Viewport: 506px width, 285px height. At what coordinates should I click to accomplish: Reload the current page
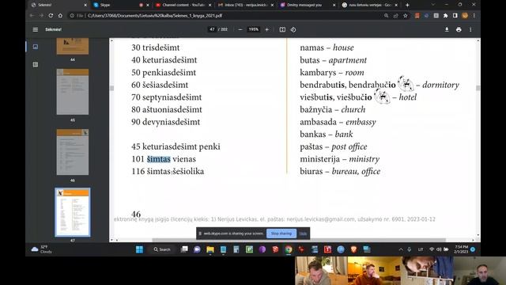51,16
